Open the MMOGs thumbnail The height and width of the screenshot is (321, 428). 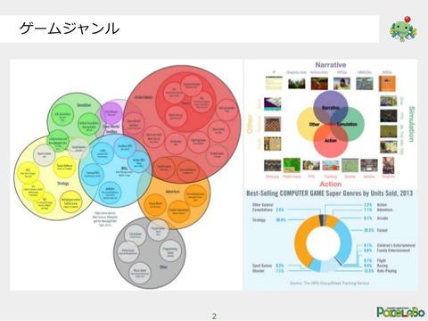(x=365, y=84)
